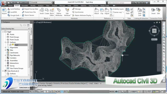Choose LandXML import option
Image resolution: width=167 pixels, height=94 pixels.
click(x=12, y=12)
